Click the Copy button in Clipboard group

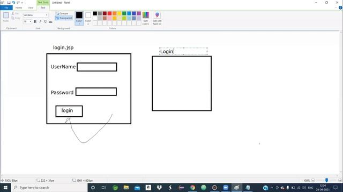(x=16, y=18)
